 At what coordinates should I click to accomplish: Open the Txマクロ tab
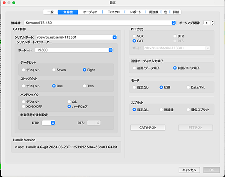(114, 12)
